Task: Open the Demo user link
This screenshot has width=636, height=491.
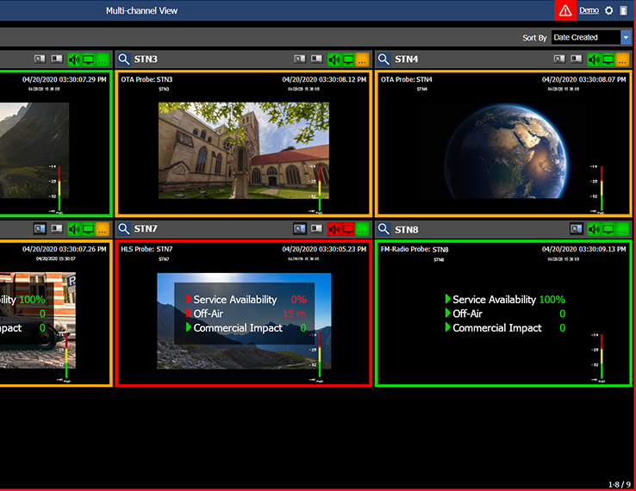Action: pyautogui.click(x=589, y=10)
